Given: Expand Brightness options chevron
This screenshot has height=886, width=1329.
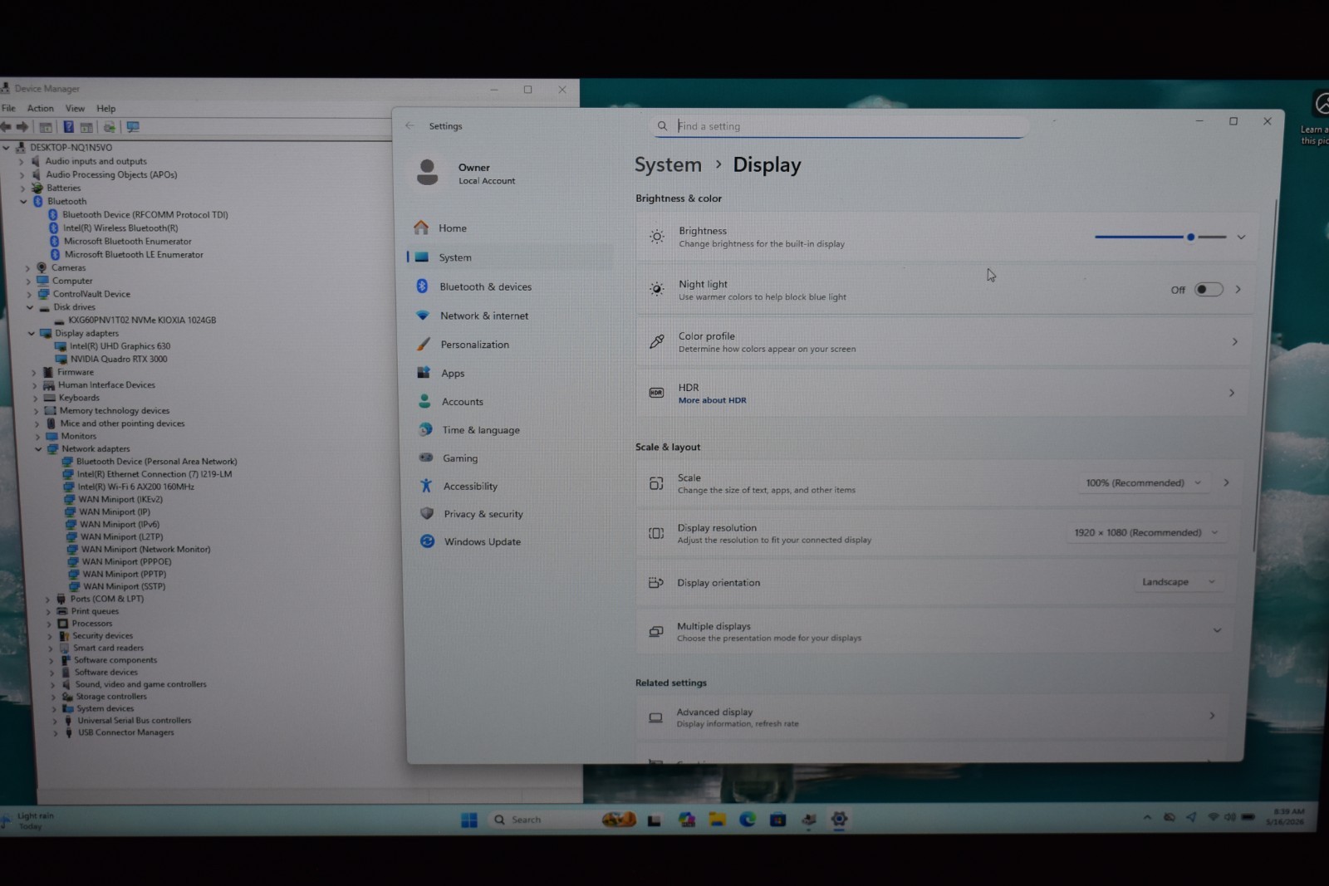Looking at the screenshot, I should point(1241,237).
